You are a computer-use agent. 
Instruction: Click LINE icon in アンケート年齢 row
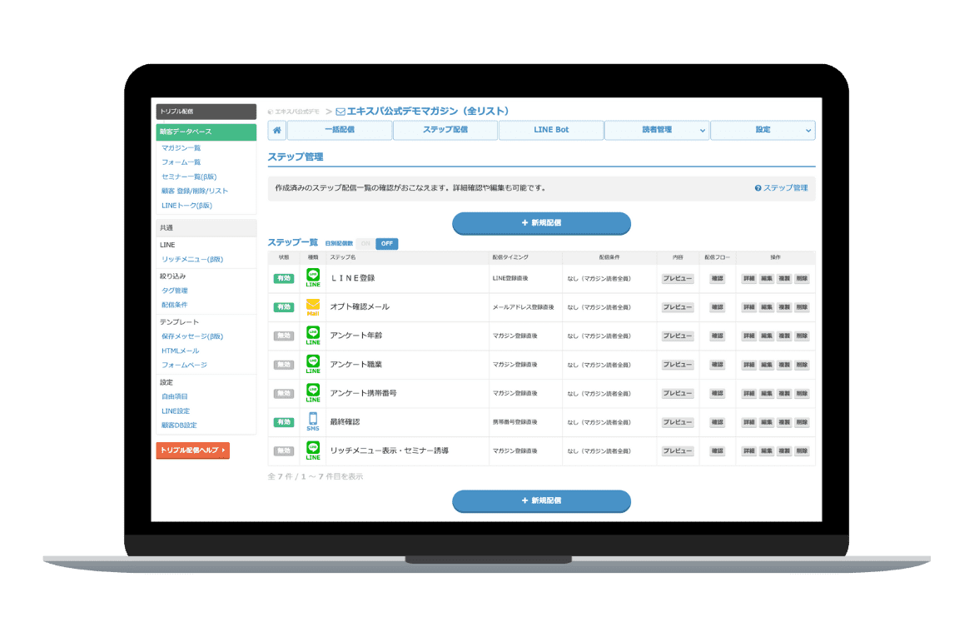(313, 336)
